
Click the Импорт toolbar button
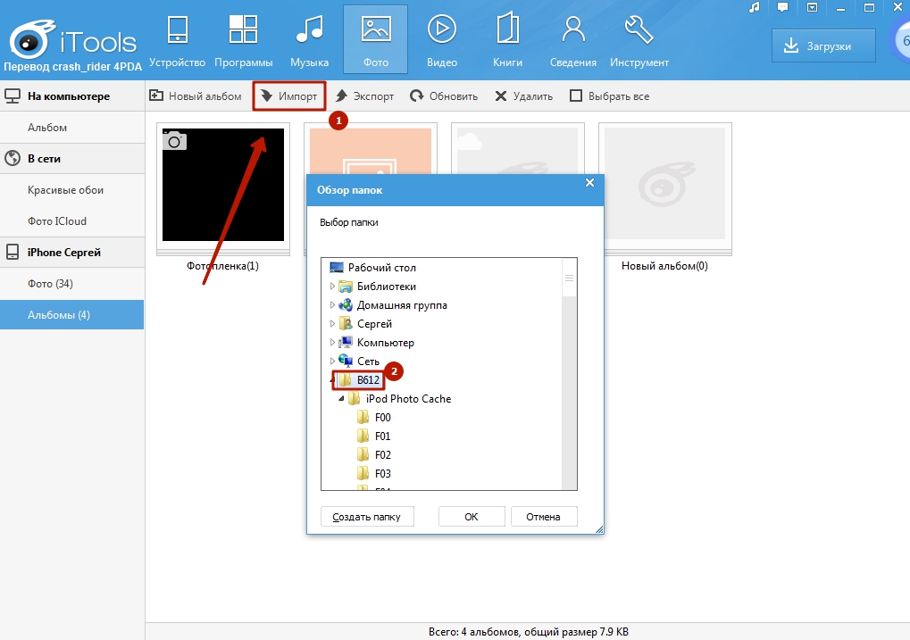coord(289,96)
